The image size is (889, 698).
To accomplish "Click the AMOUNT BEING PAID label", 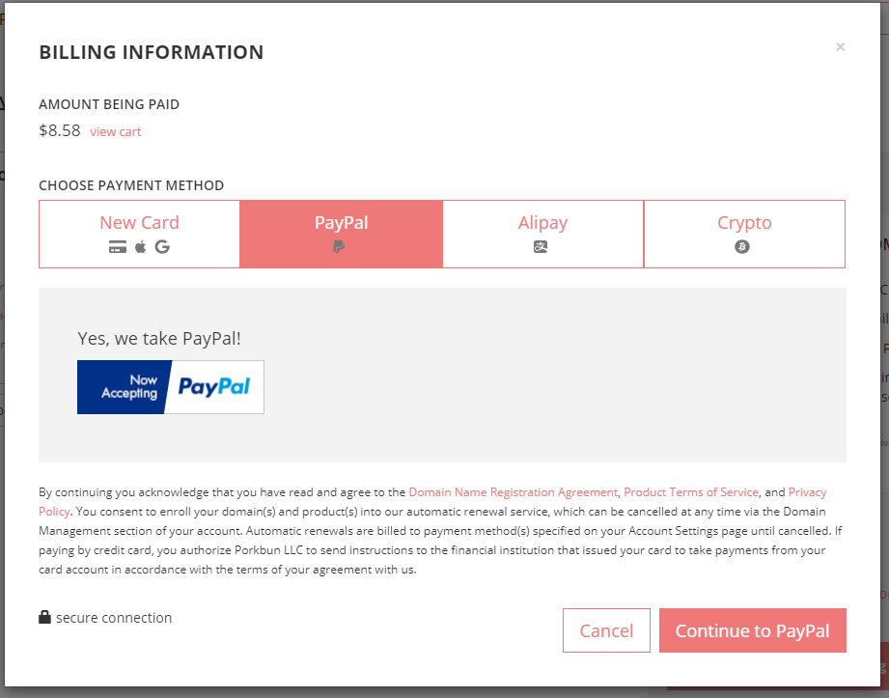I will [x=109, y=104].
